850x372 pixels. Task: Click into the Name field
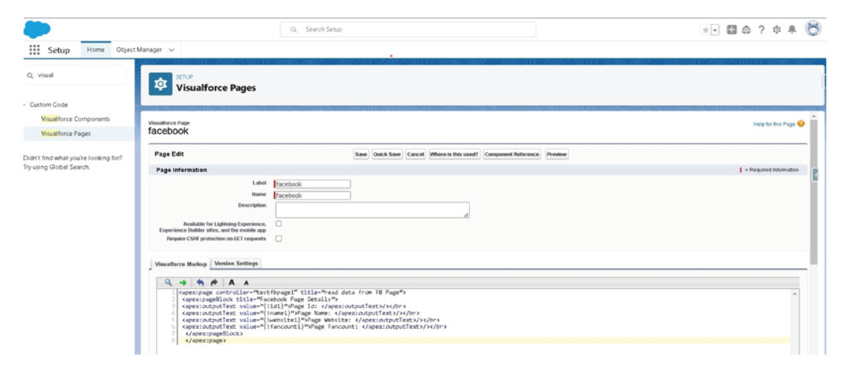(312, 195)
